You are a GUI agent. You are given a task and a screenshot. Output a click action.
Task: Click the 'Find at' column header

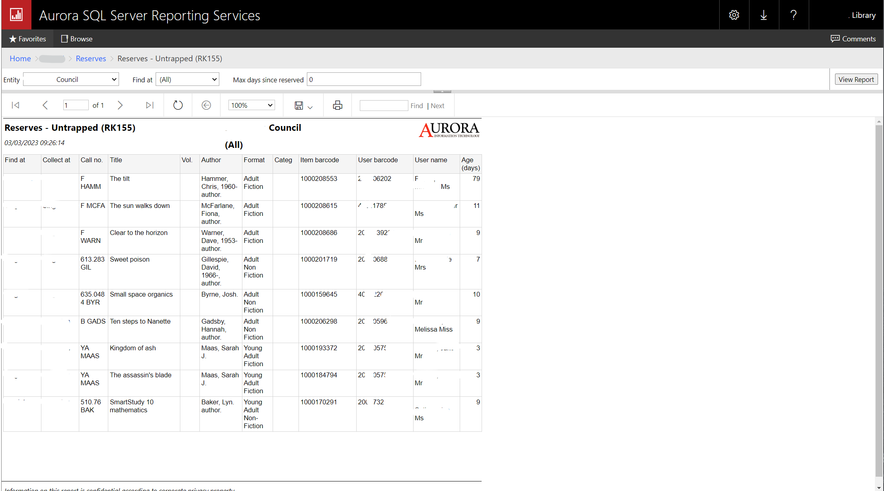[15, 160]
